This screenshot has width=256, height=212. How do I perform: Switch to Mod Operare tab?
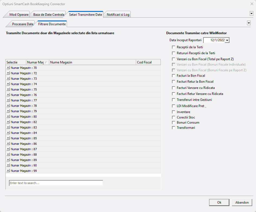point(19,15)
